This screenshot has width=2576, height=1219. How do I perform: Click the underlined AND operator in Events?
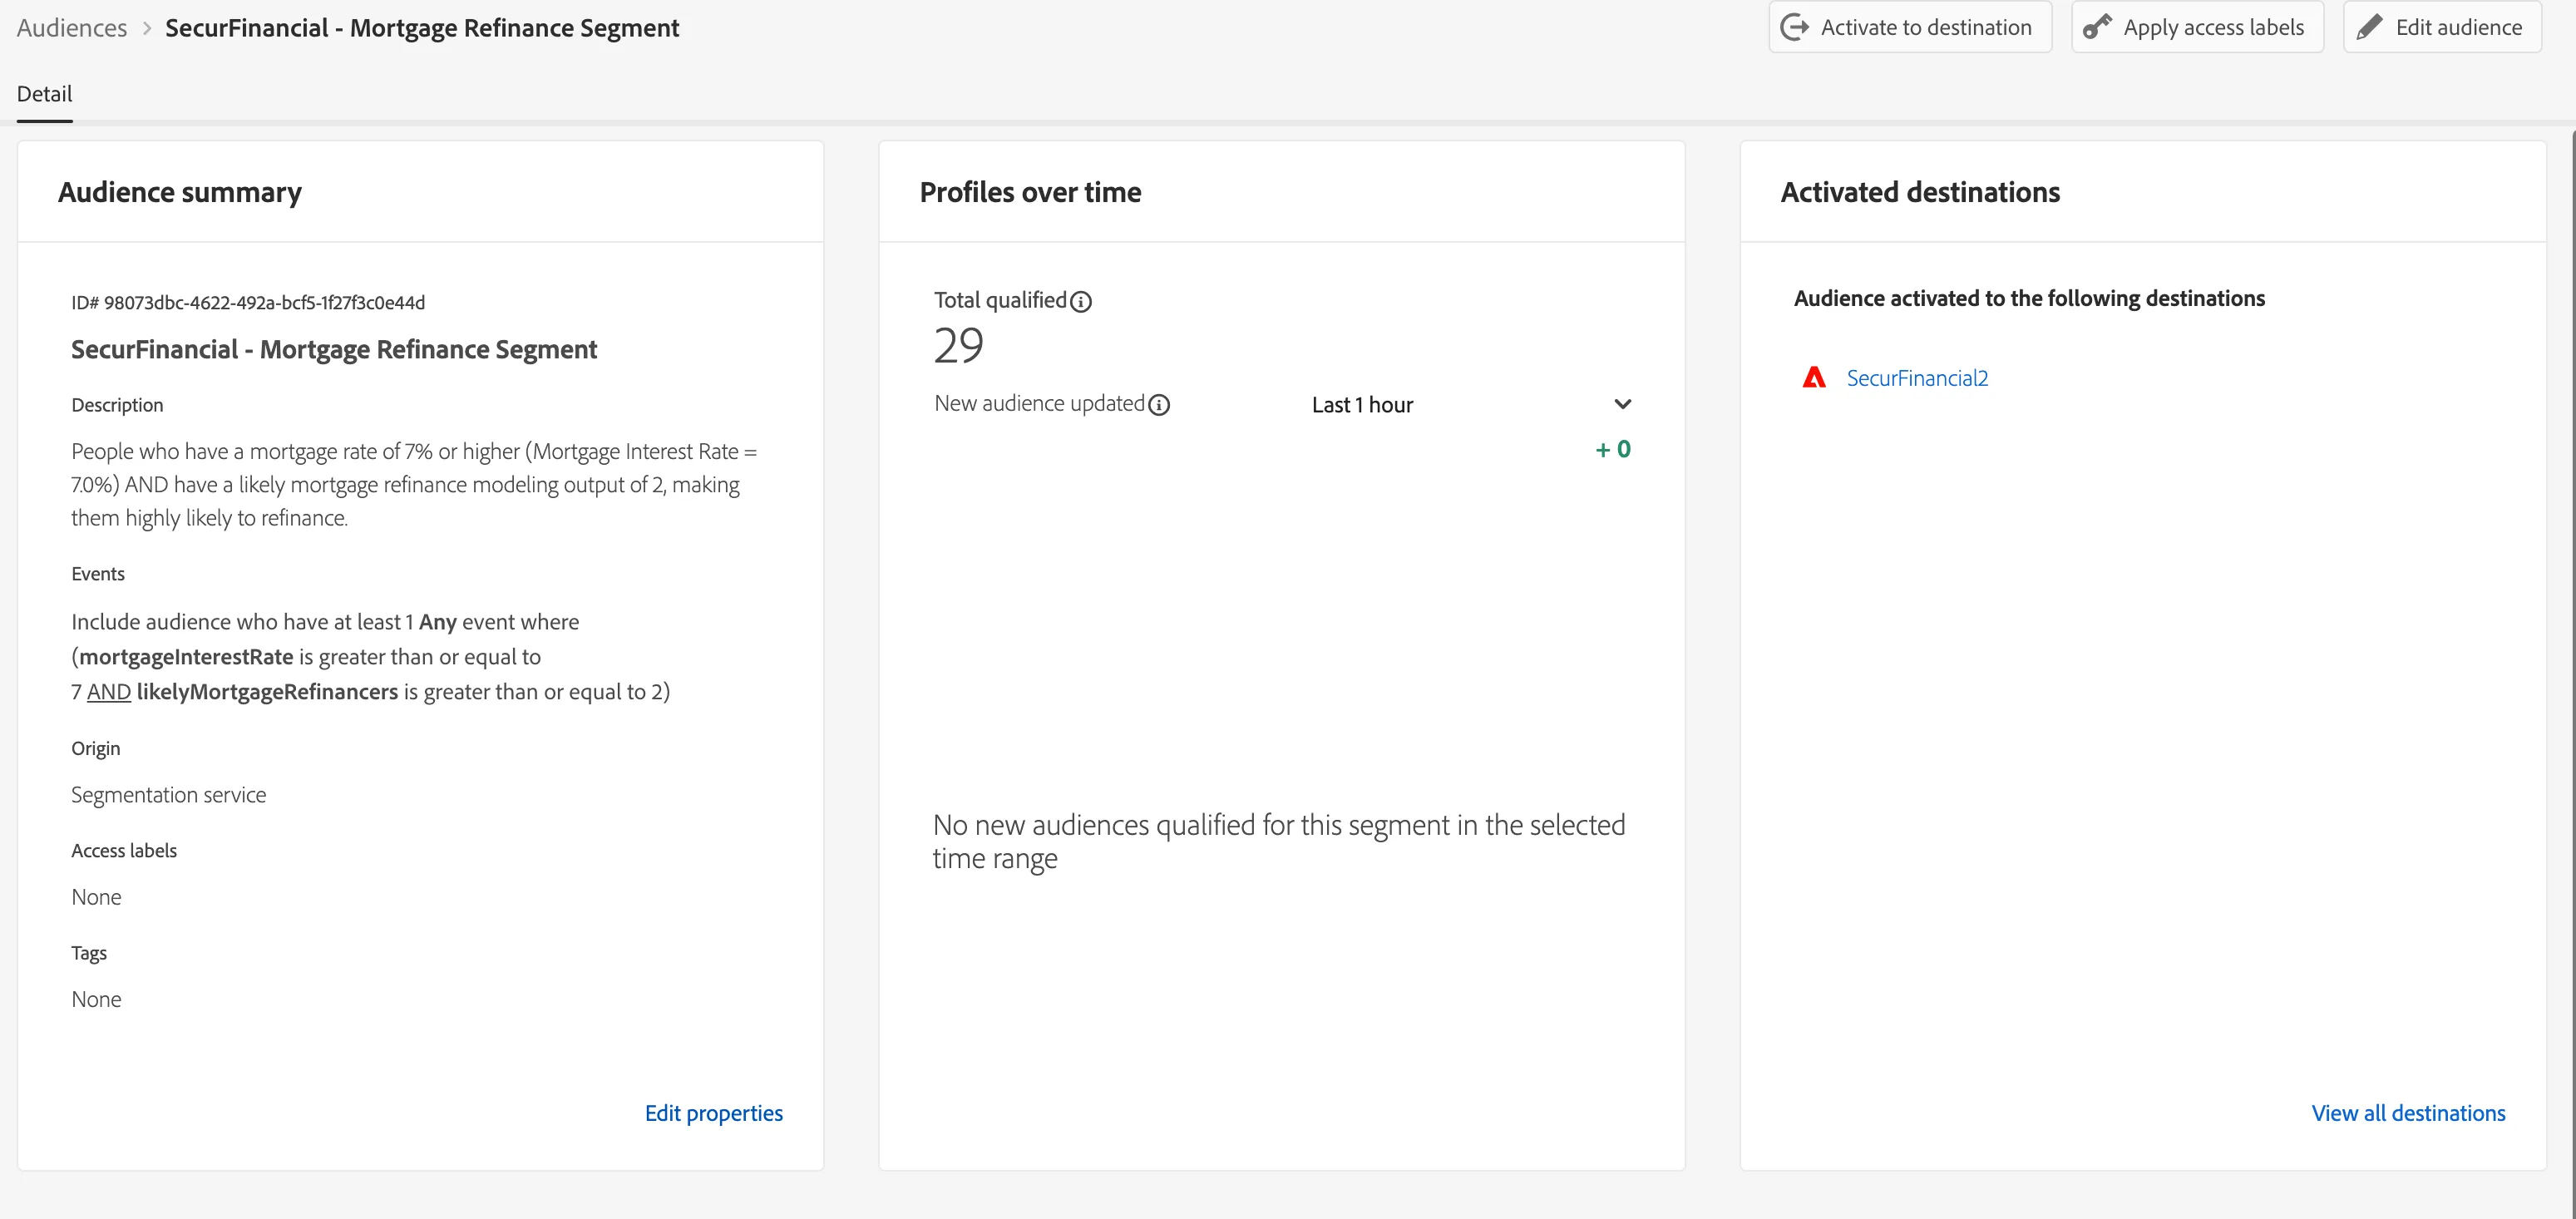click(x=109, y=692)
